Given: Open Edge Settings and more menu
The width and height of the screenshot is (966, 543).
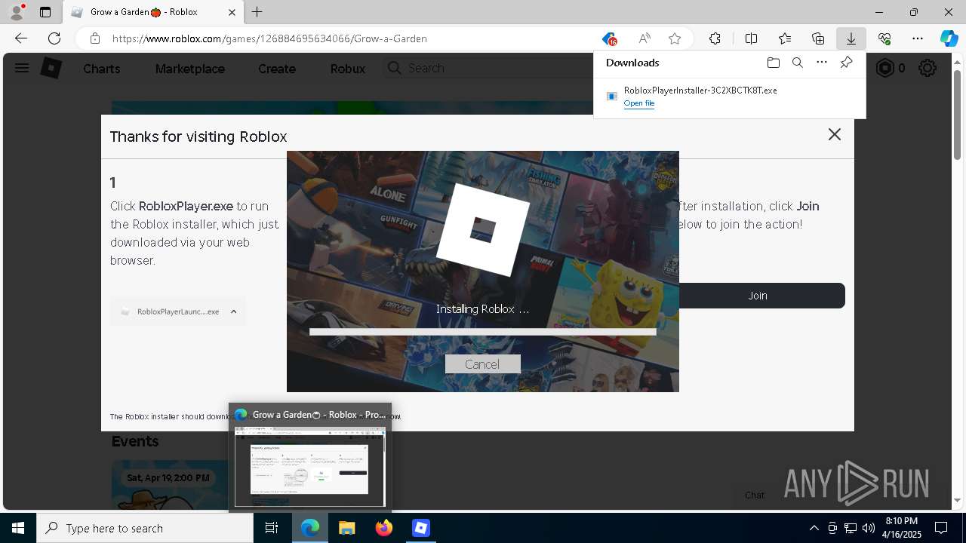Looking at the screenshot, I should click(918, 38).
